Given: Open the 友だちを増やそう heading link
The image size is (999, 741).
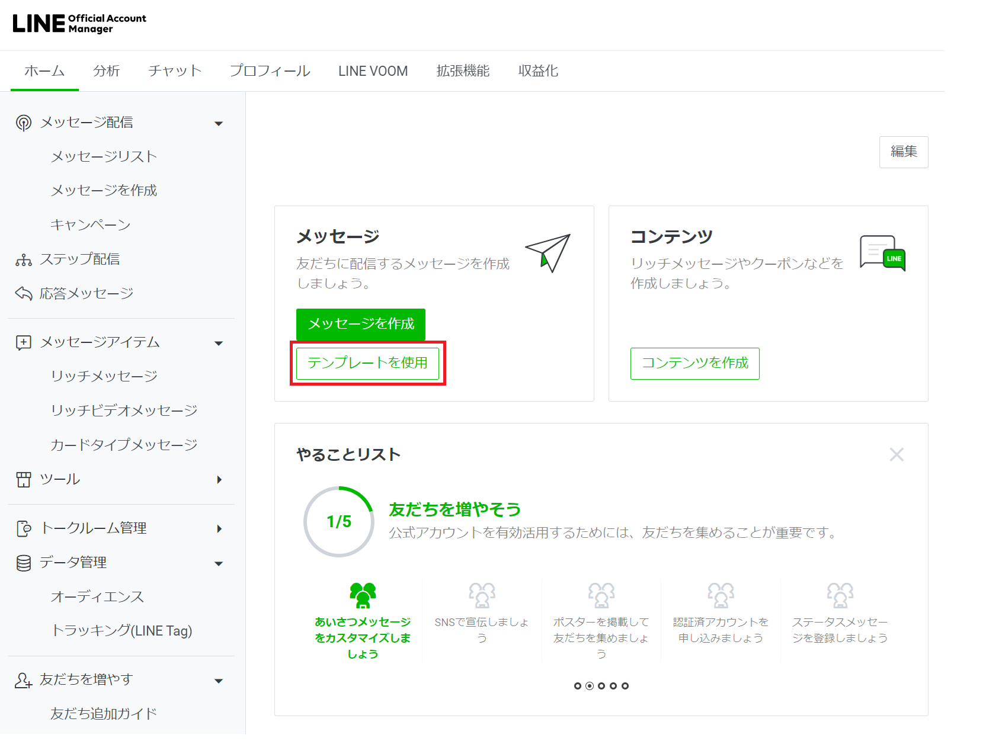Looking at the screenshot, I should point(455,509).
